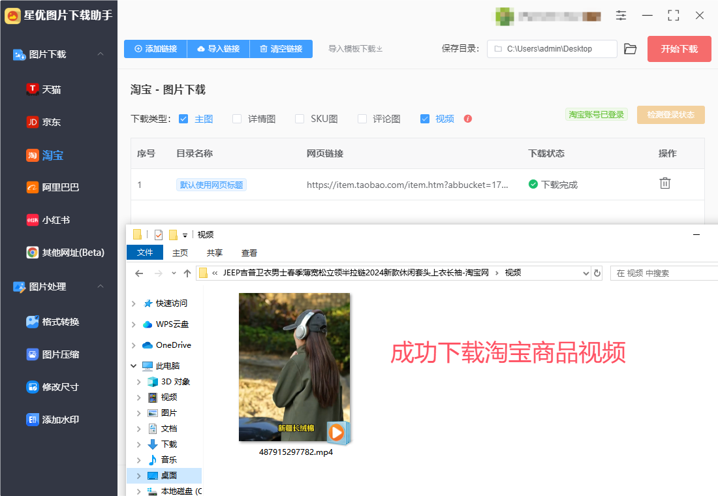Screen dimensions: 718x496
Task: Open the Explorer quick access toolbar dropdown
Action: tap(185, 236)
